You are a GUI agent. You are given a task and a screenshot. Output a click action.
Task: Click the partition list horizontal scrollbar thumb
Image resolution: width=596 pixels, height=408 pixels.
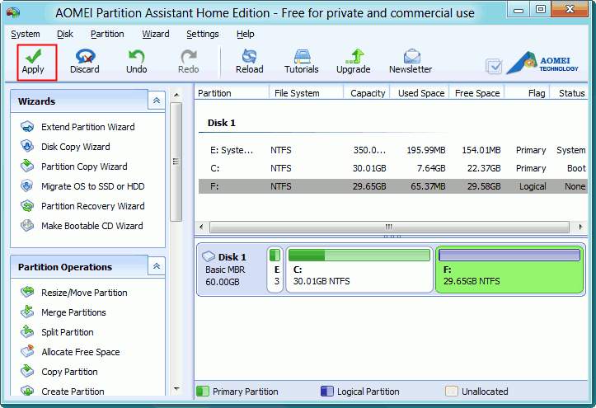click(x=389, y=227)
